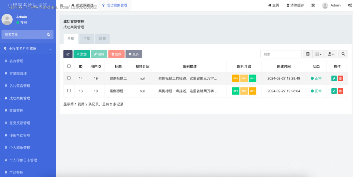Check the row checkbox for ID 14
Image resolution: width=353 pixels, height=177 pixels.
tap(69, 78)
